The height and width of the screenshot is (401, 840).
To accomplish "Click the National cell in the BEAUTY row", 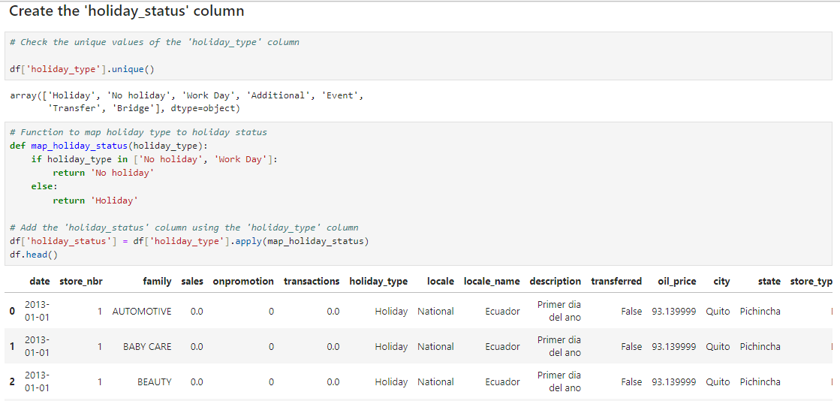I will pyautogui.click(x=435, y=381).
